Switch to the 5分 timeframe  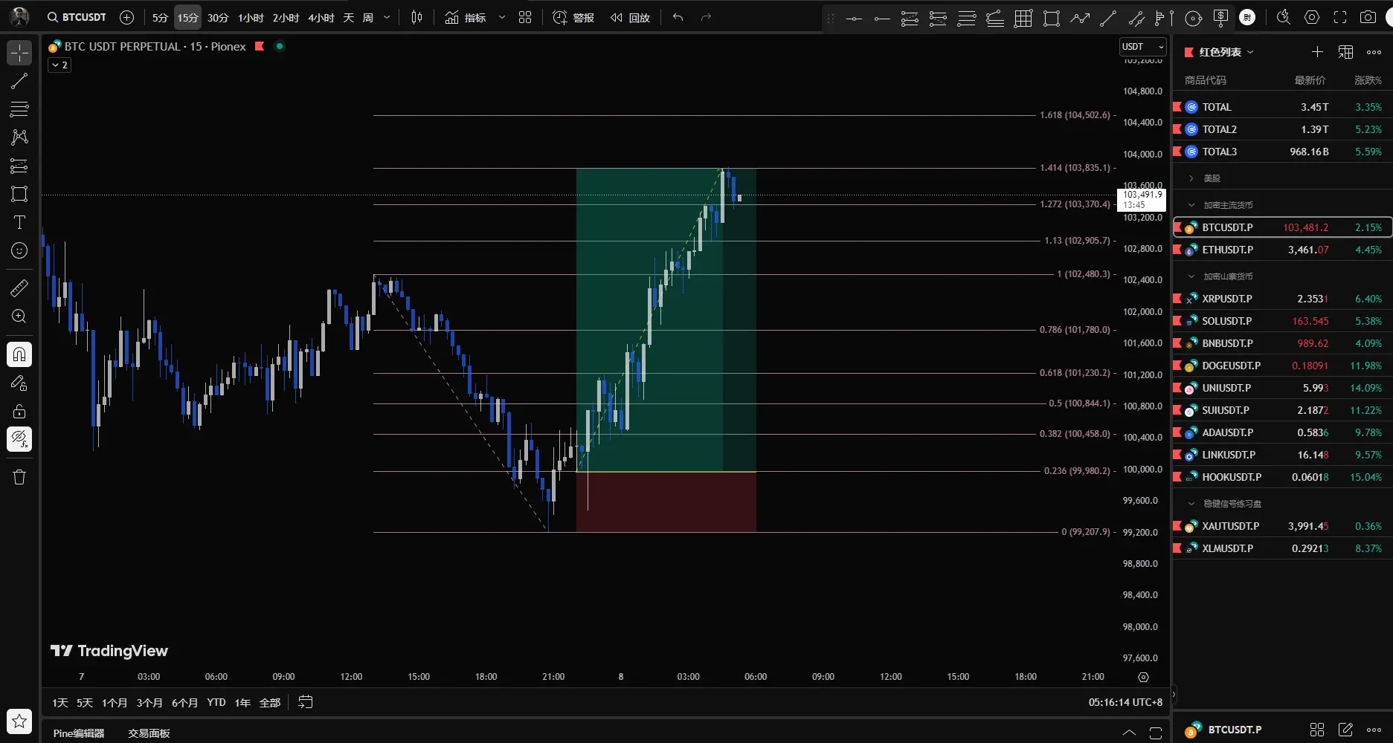tap(160, 17)
